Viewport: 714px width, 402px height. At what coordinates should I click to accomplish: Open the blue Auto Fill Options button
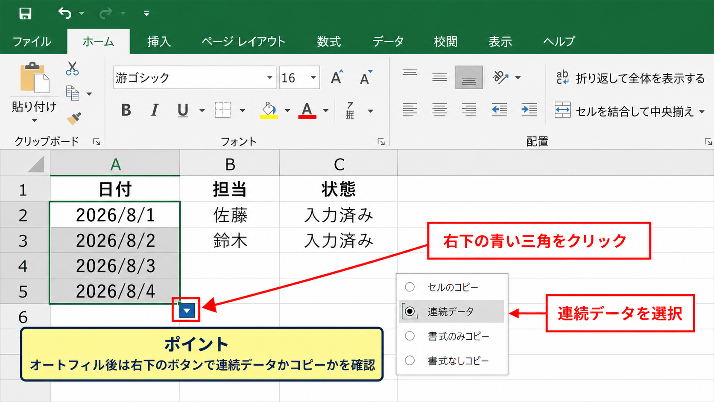coord(187,311)
